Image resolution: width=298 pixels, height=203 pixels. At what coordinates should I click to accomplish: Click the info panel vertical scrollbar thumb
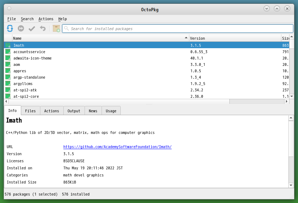coord(291,139)
